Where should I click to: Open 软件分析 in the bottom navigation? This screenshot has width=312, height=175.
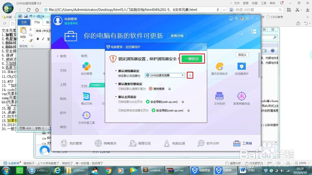click(208, 143)
